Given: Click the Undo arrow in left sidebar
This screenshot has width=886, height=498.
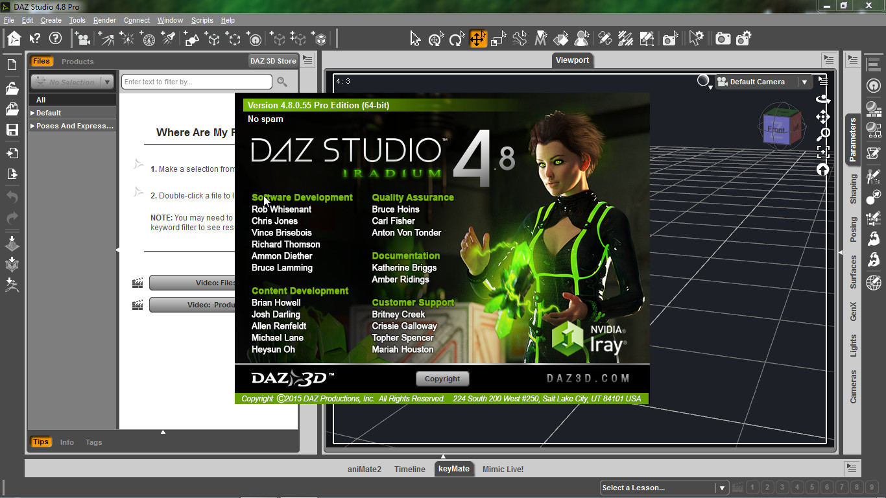Looking at the screenshot, I should point(12,196).
